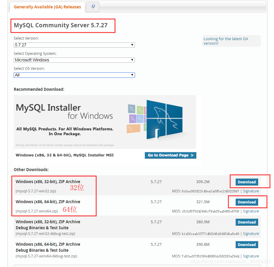The image size is (274, 267).
Task: Click the MySQL Installer for Windows banner
Action: 105,122
